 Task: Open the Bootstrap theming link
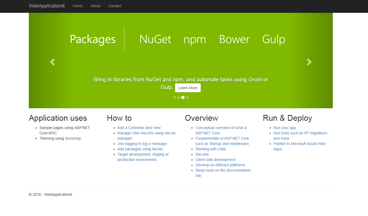[x=73, y=138]
